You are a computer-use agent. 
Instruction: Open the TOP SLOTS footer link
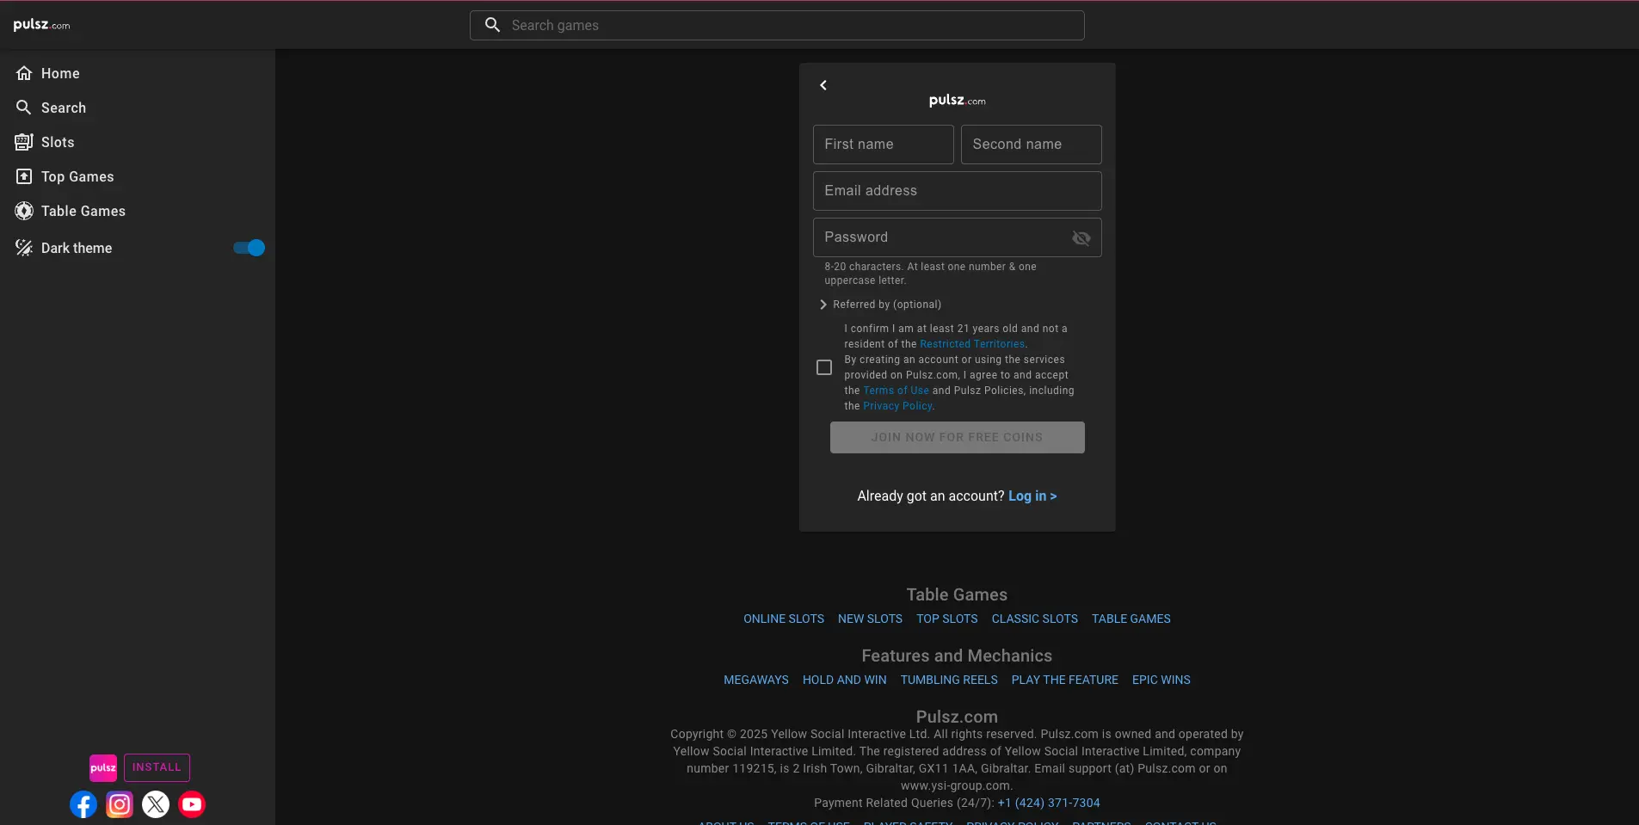[946, 619]
